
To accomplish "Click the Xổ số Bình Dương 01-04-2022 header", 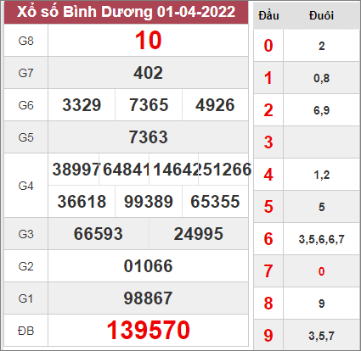I will [x=126, y=12].
